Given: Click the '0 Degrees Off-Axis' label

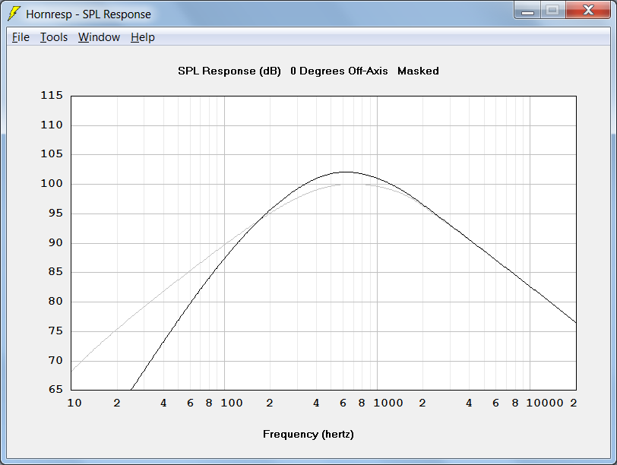Looking at the screenshot, I should pyautogui.click(x=339, y=71).
